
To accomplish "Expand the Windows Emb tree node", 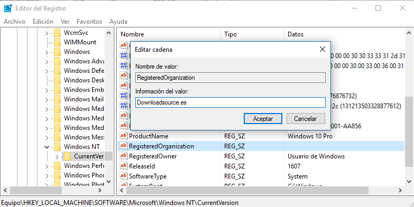I will [x=47, y=90].
